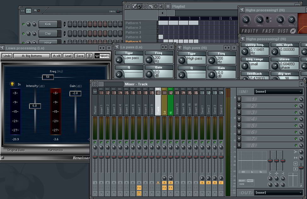Select the paint brush tool in Playlist
The height and width of the screenshot is (199, 307).
140,6
